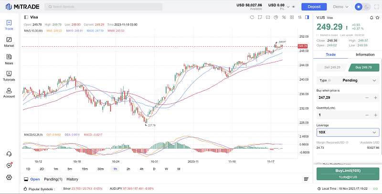
Task: Hide balance with the eye icon
Action: coord(293,7)
